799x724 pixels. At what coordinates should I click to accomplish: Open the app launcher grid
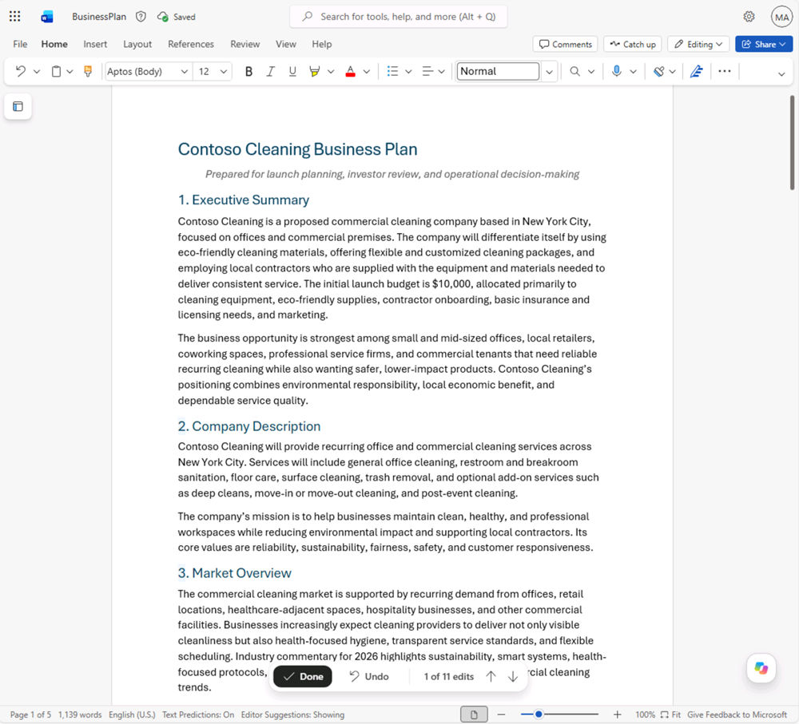click(14, 16)
